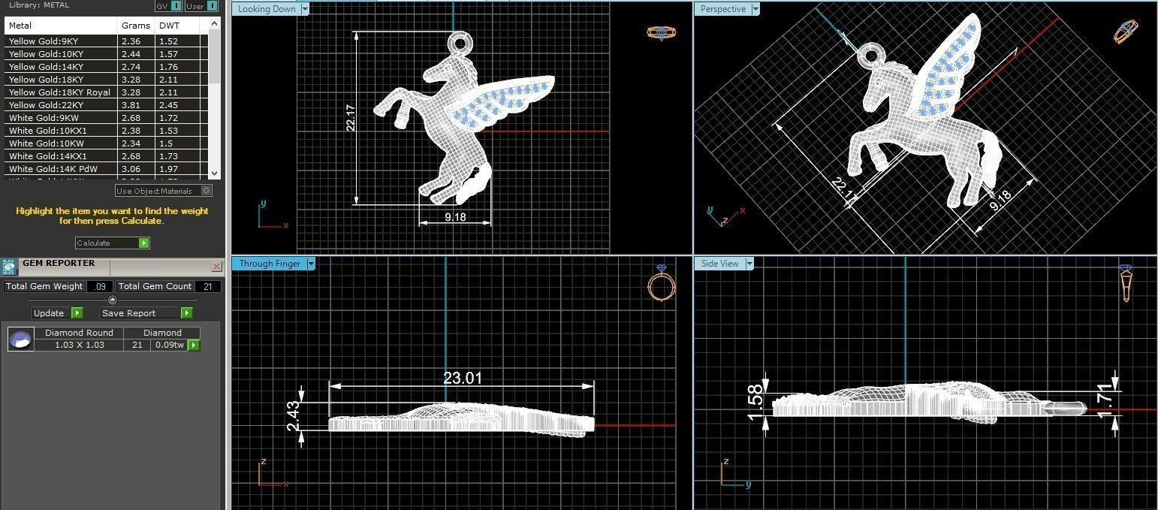This screenshot has height=510, width=1158.
Task: Select the Yellow Gold:10KY row
Action: click(x=106, y=54)
